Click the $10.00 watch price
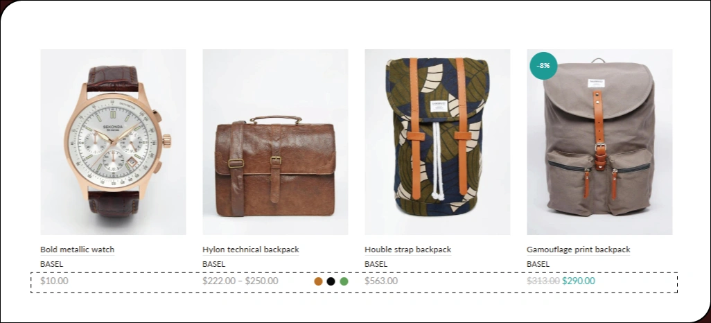The height and width of the screenshot is (323, 711). point(55,281)
